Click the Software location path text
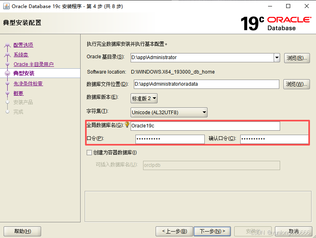 [x=173, y=72]
